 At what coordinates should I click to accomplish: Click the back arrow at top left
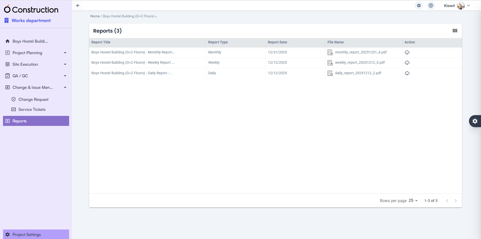click(x=78, y=6)
